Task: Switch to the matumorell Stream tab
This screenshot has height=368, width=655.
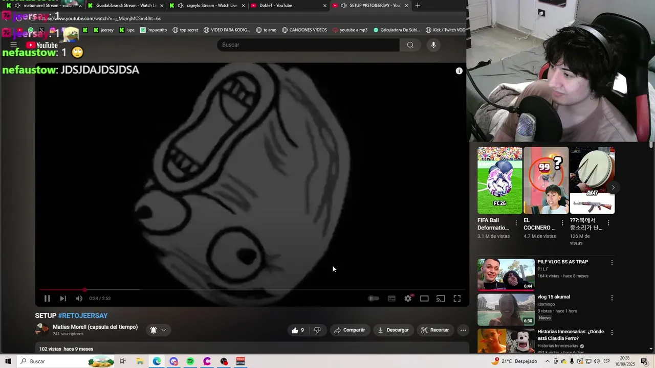Action: pyautogui.click(x=43, y=6)
